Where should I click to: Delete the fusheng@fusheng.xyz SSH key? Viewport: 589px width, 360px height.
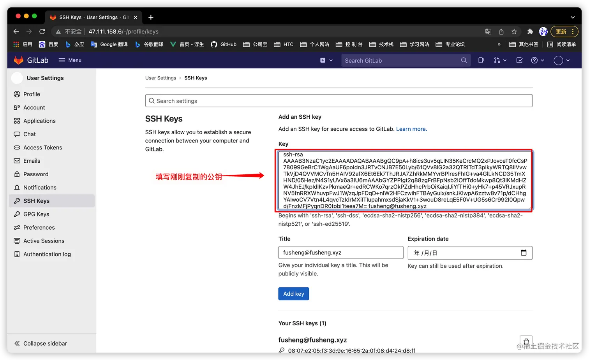[x=526, y=342]
